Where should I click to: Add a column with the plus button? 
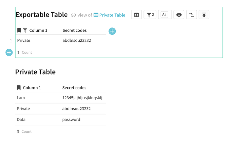coord(112,31)
